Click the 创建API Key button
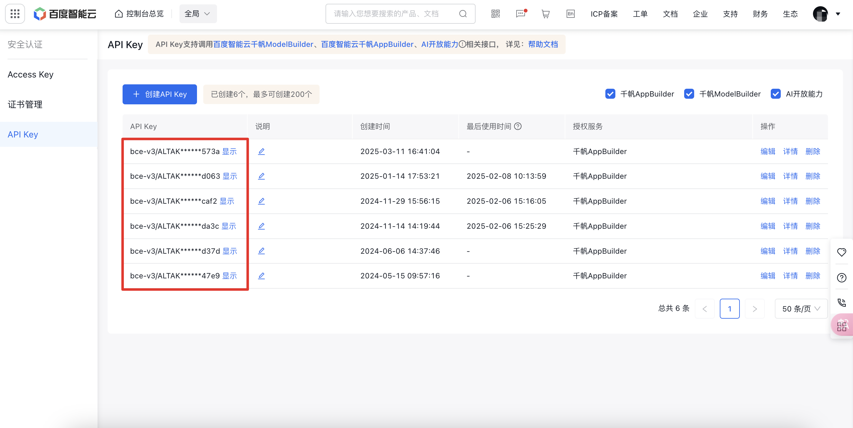Viewport: 853px width, 428px height. click(159, 94)
